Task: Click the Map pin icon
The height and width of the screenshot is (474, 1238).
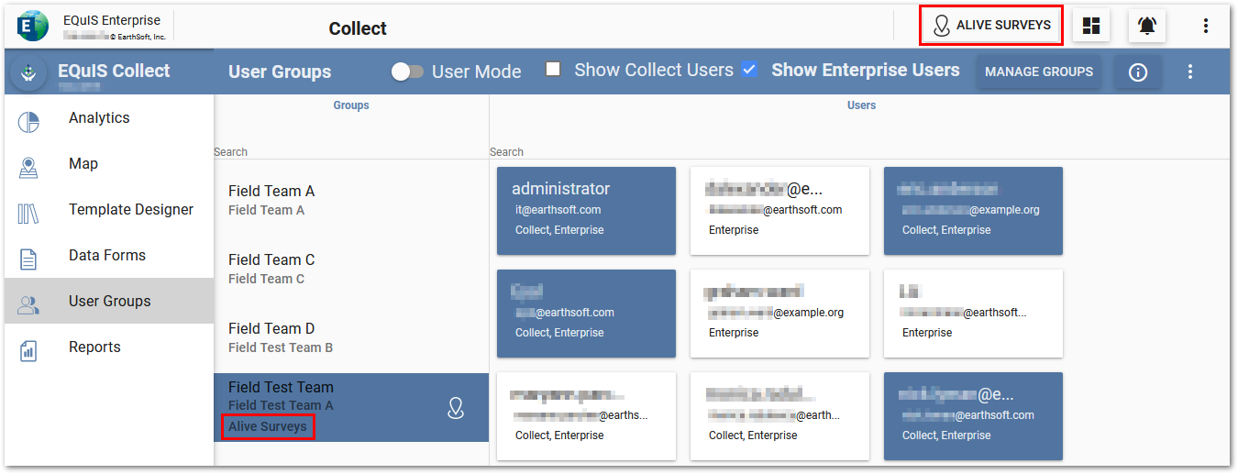Action: point(28,168)
